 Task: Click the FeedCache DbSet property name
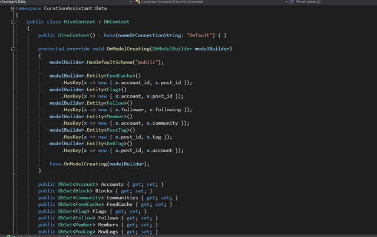(x=120, y=205)
